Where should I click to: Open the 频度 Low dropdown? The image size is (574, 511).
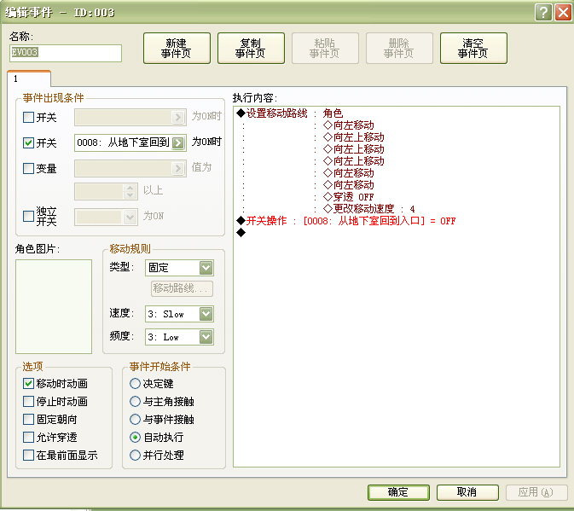179,337
